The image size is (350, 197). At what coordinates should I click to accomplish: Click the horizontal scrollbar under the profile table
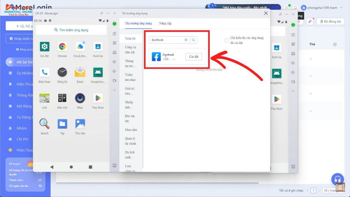(157, 183)
